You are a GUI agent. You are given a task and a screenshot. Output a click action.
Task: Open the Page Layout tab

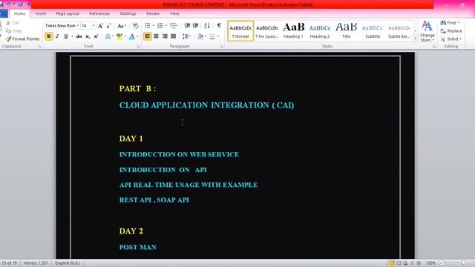[68, 13]
